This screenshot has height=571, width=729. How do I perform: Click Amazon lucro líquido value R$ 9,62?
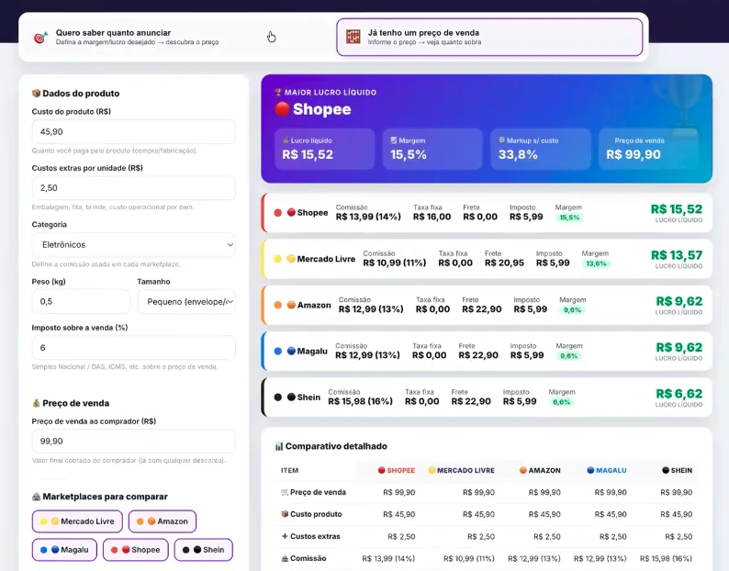pyautogui.click(x=679, y=301)
